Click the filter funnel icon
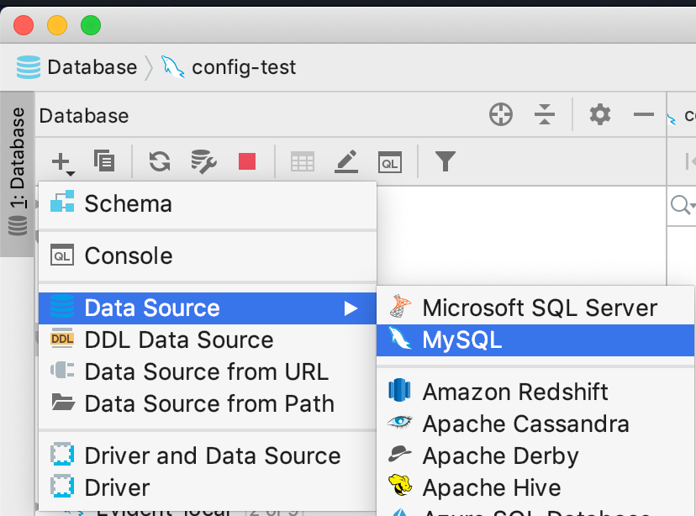The height and width of the screenshot is (516, 696). (x=446, y=161)
